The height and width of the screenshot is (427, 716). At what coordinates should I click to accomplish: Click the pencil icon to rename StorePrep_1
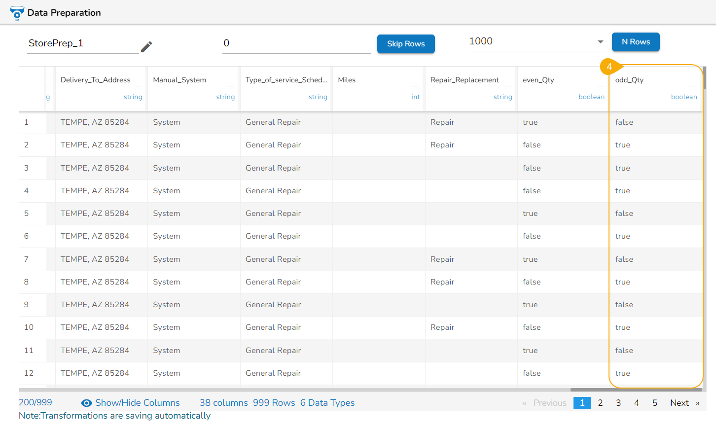146,47
